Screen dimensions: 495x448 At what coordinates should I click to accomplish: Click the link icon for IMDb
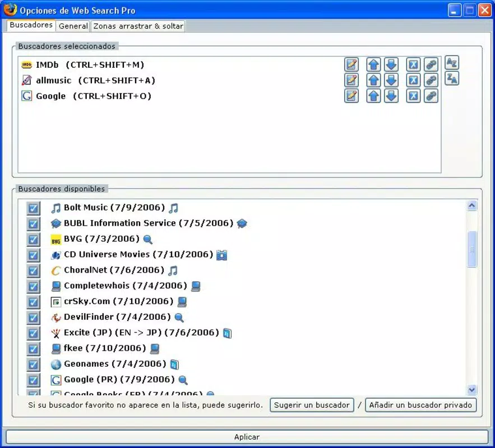tap(431, 64)
